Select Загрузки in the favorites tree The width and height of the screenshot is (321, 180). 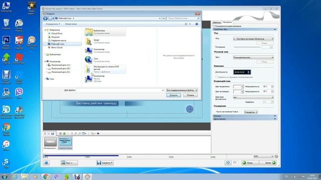coord(55,37)
